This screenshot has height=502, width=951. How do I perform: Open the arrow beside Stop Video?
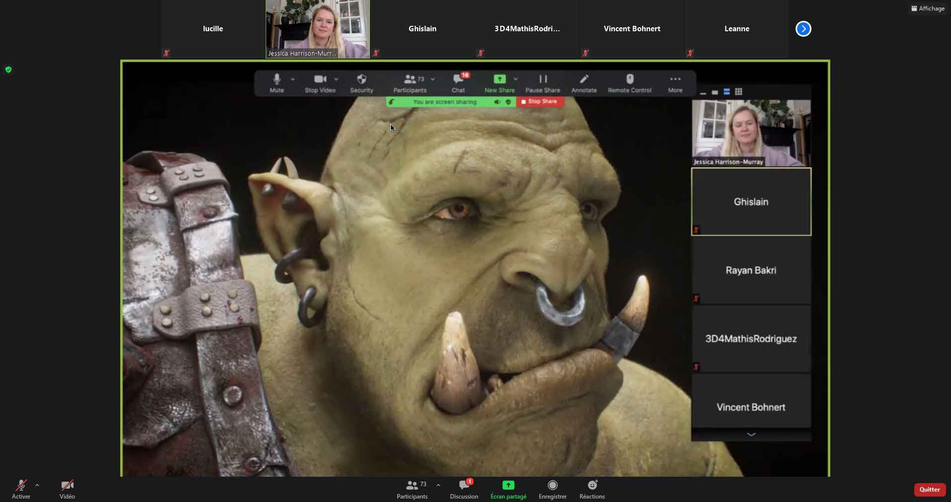[336, 79]
